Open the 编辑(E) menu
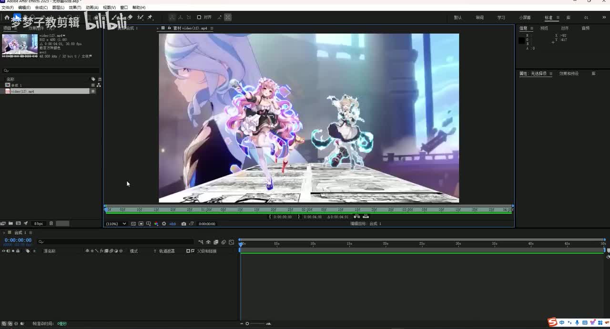The width and height of the screenshot is (610, 329). (x=24, y=8)
